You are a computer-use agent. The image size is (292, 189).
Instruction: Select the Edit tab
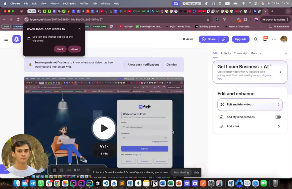pos(215,53)
